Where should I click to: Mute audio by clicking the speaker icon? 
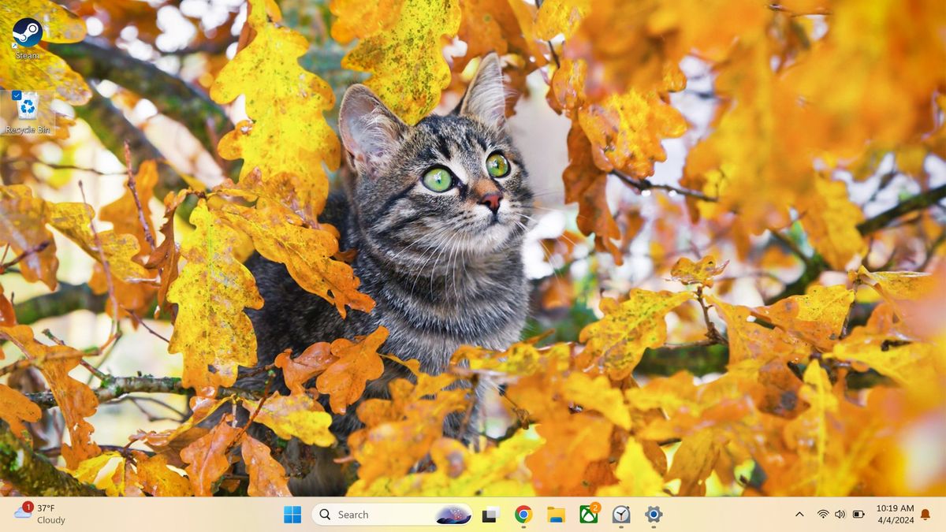[x=840, y=515]
